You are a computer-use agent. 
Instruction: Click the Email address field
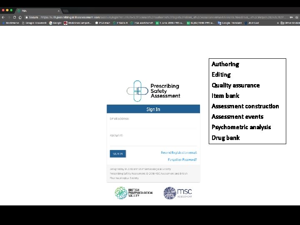point(153,125)
